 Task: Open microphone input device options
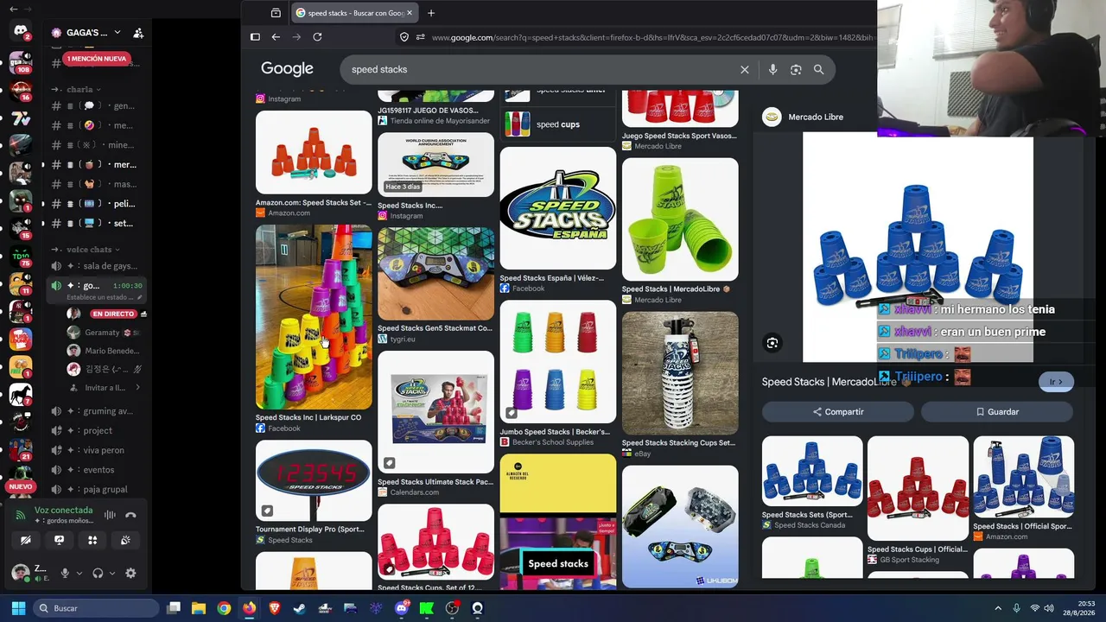point(79,573)
